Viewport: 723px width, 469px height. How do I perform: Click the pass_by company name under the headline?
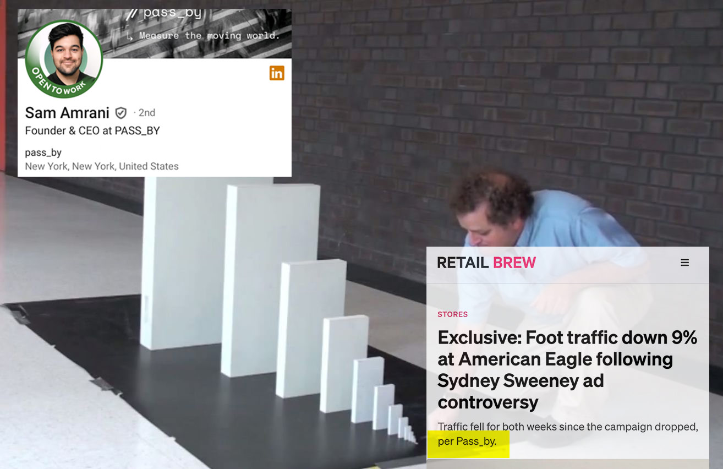(43, 152)
